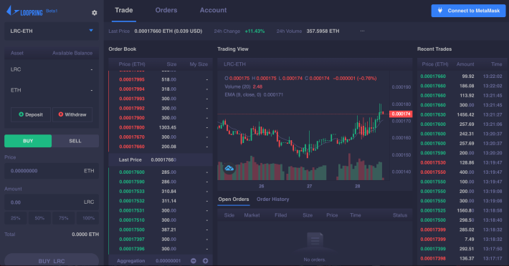Click Connect to MetaMask button
The image size is (509, 266).
[x=468, y=11]
